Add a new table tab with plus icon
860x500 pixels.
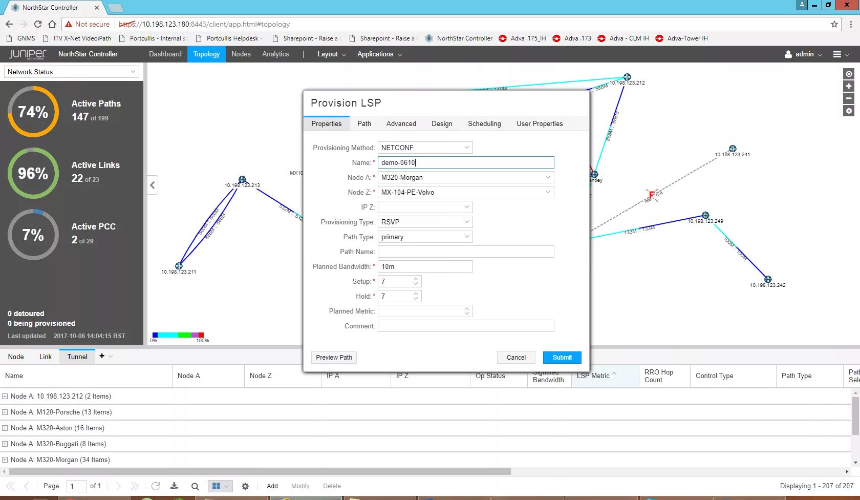[102, 356]
